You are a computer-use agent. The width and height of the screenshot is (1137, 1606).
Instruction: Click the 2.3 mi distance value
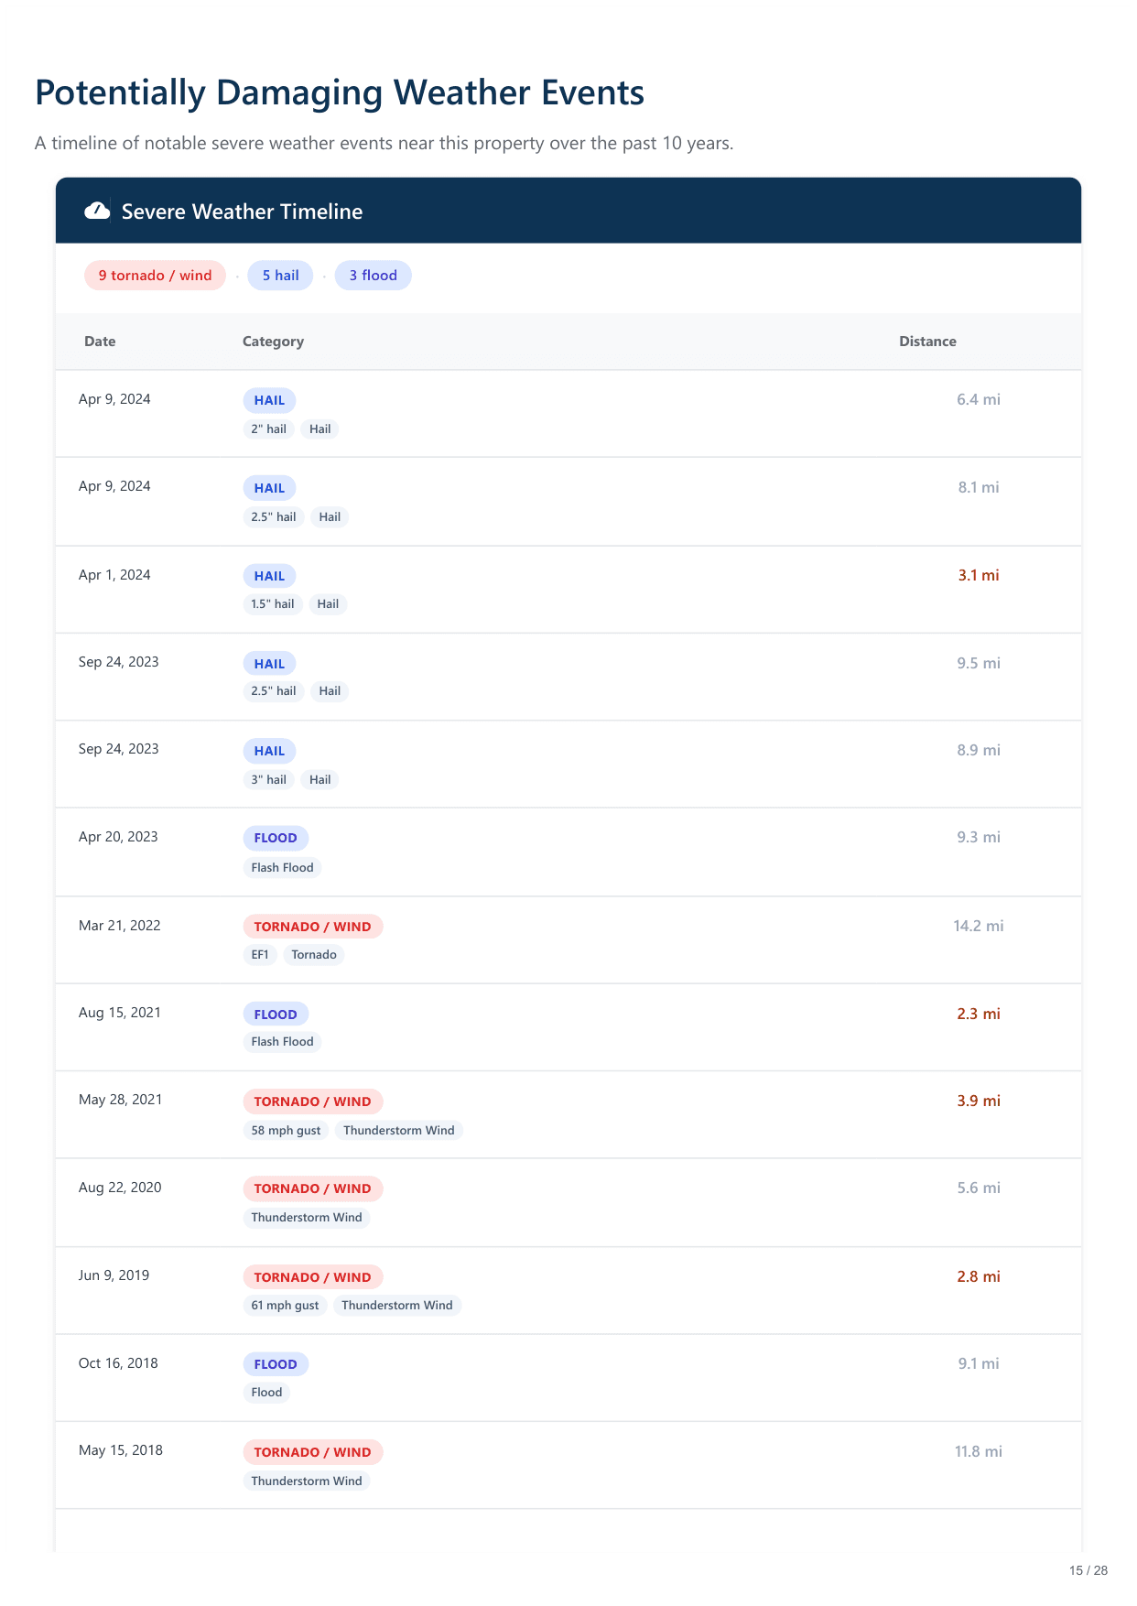click(979, 1014)
